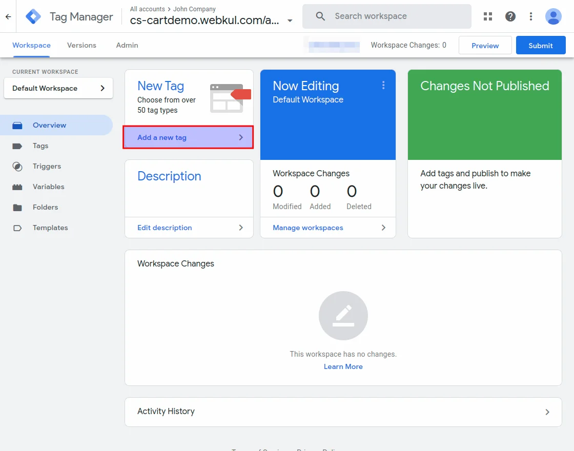The width and height of the screenshot is (574, 451).
Task: Open the help question mark icon
Action: pyautogui.click(x=510, y=16)
